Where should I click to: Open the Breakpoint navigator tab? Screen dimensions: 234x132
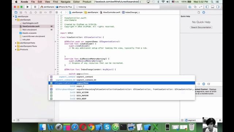[45, 12]
